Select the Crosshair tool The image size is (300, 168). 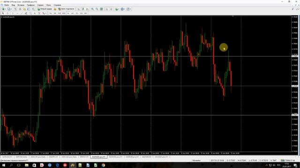pos(7,13)
